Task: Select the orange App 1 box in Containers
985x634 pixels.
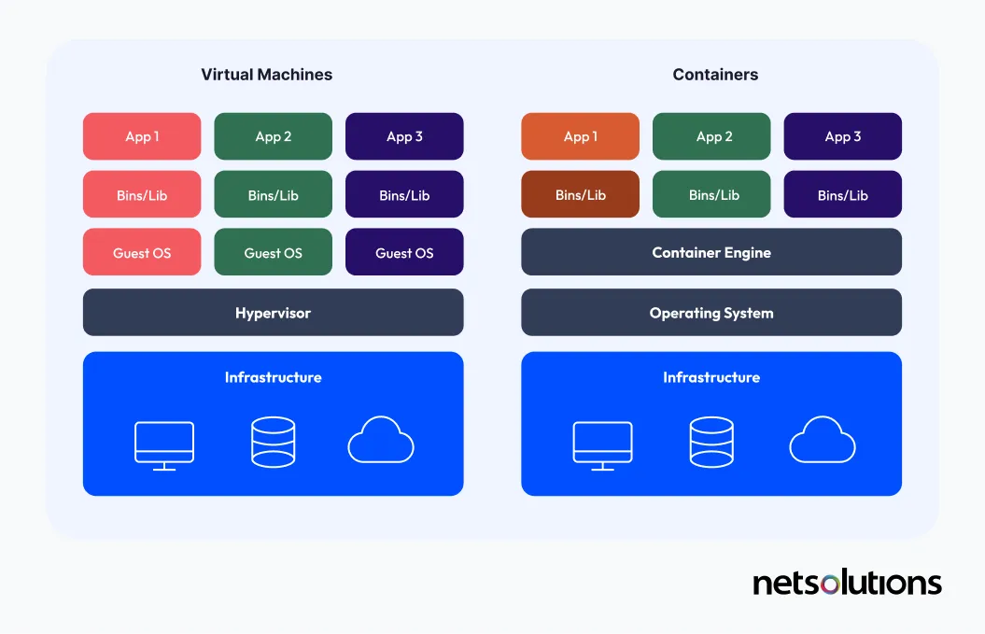Action: [x=581, y=136]
